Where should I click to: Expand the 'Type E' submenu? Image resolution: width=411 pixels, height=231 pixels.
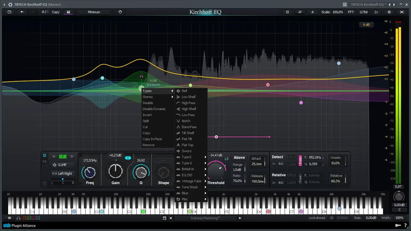coord(191,157)
